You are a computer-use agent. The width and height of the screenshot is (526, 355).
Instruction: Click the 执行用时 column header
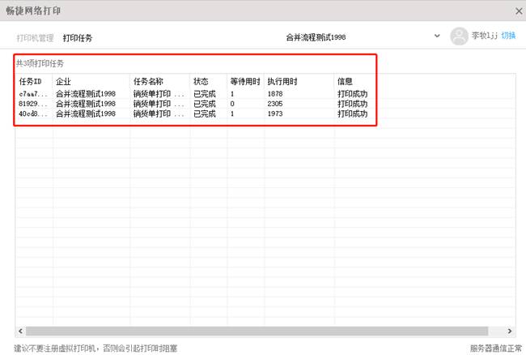[282, 82]
